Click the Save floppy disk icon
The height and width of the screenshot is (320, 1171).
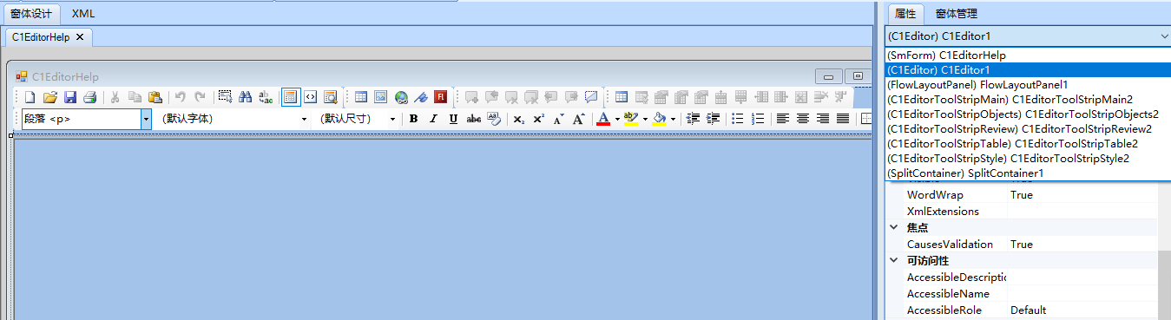tap(70, 97)
